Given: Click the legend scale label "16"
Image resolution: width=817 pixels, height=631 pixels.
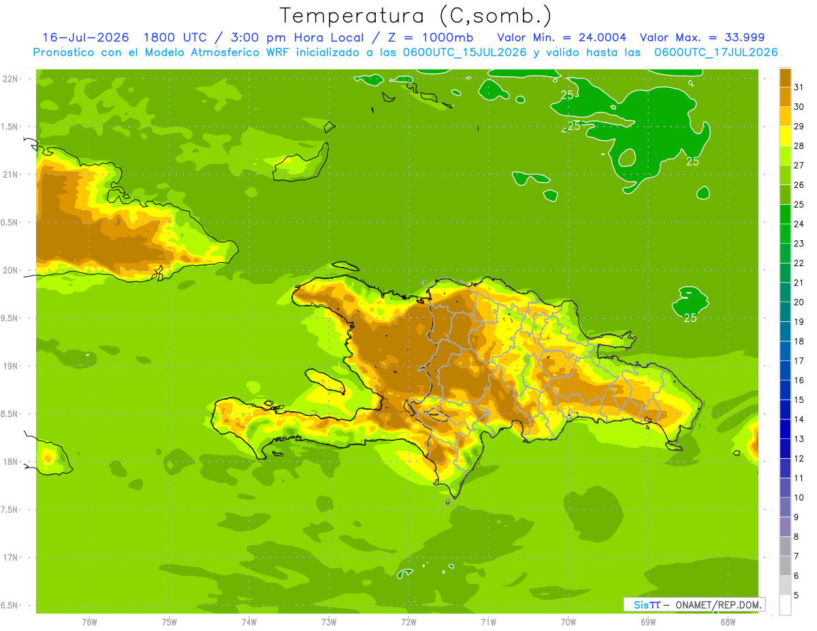Looking at the screenshot, I should tap(799, 381).
